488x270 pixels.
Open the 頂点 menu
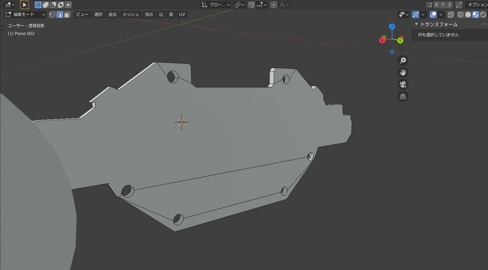pos(149,15)
